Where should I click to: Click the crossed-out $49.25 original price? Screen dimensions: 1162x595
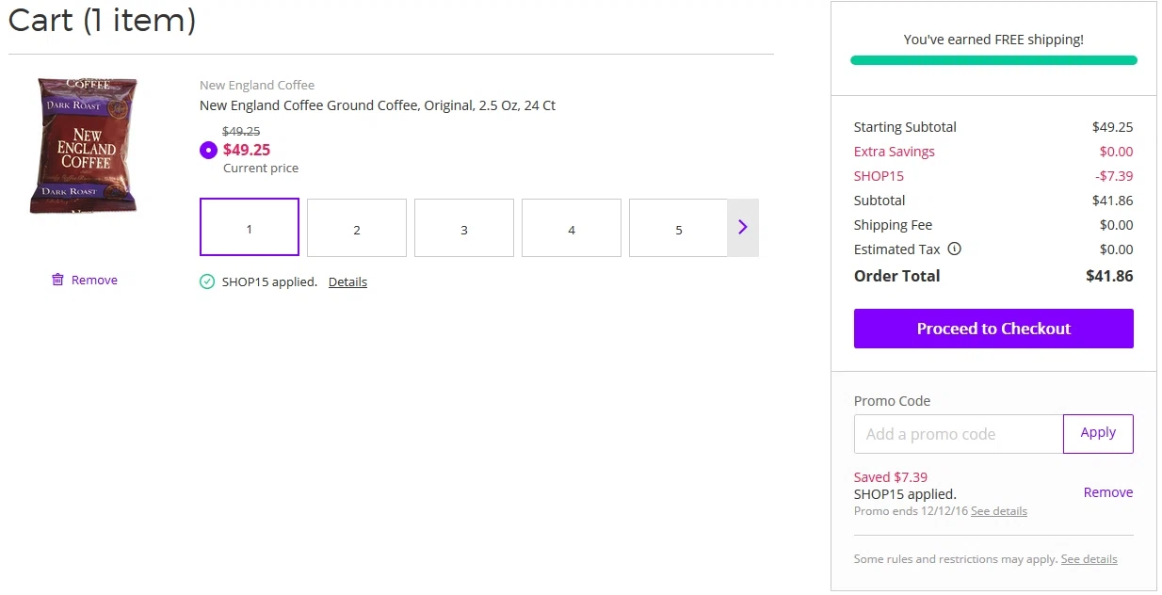pos(241,132)
